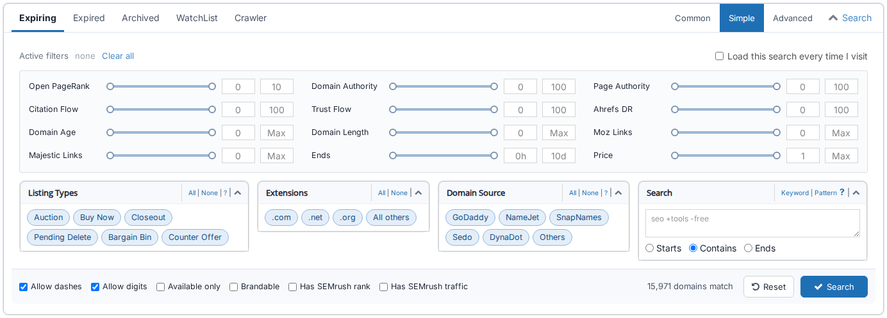Image resolution: width=887 pixels, height=318 pixels.
Task: Toggle the .net extension filter
Action: pyautogui.click(x=315, y=218)
